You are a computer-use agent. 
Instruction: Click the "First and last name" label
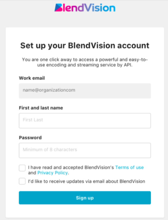coord(41,108)
